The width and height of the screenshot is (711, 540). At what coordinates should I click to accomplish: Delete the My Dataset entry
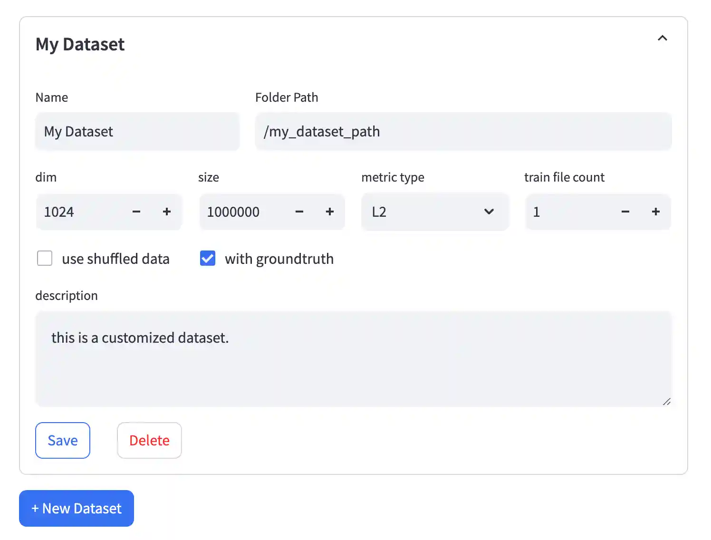(149, 440)
